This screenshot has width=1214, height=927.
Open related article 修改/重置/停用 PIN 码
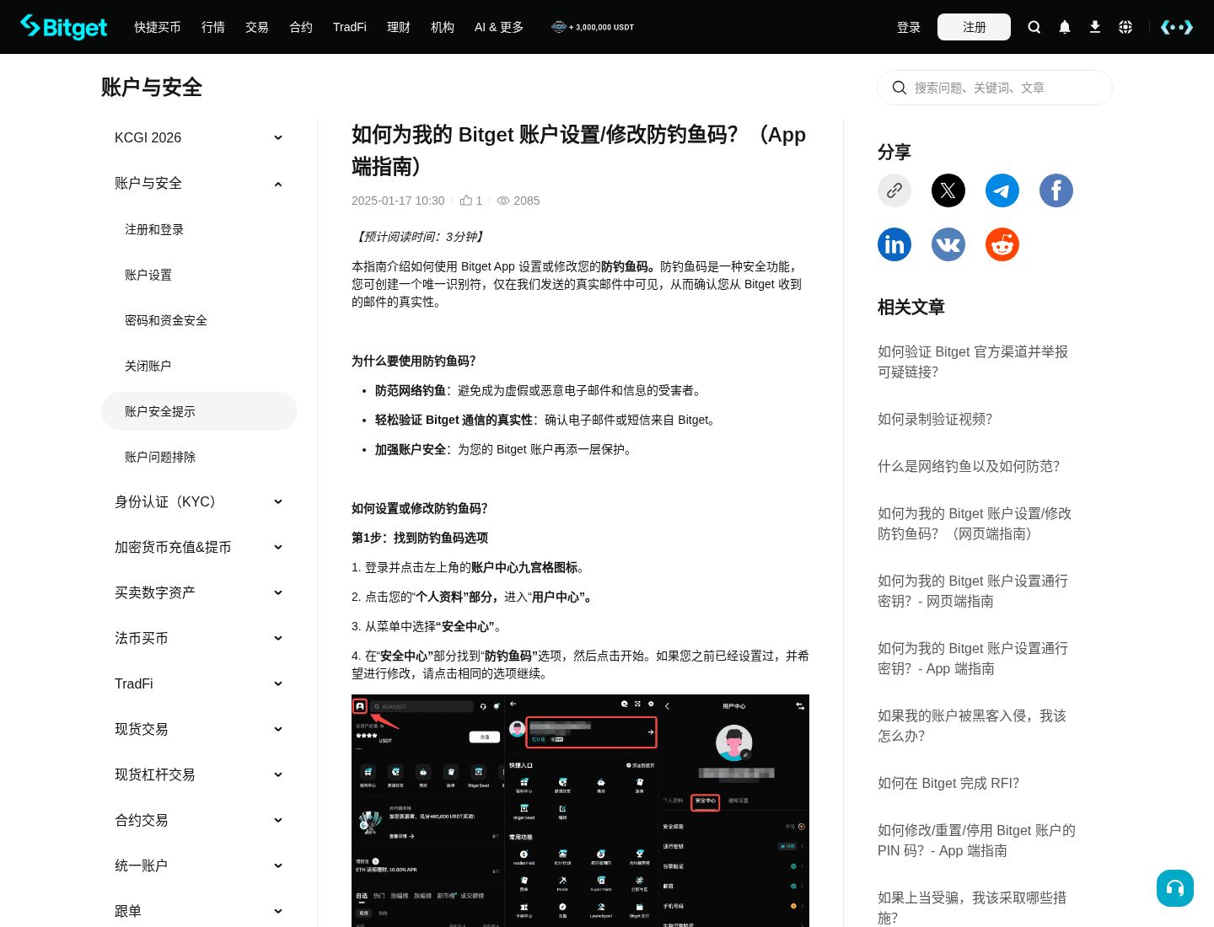click(976, 840)
